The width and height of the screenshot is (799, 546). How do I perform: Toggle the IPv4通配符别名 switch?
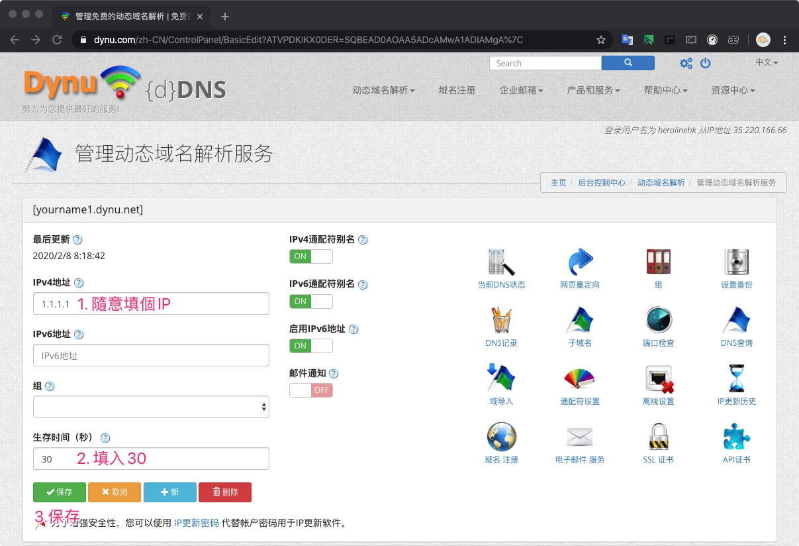coord(310,256)
